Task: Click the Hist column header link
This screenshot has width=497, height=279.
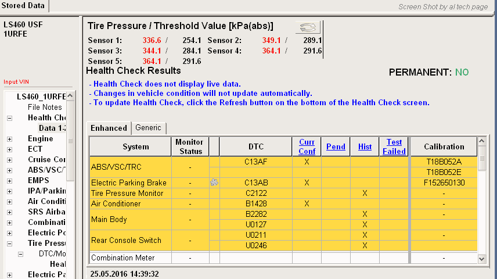Action: click(x=365, y=147)
